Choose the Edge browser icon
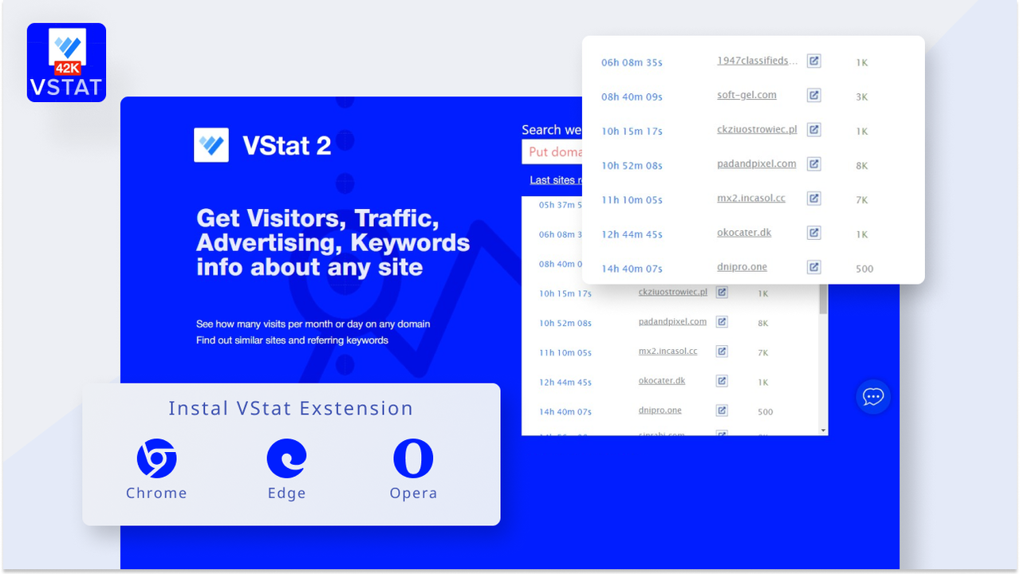 (286, 458)
